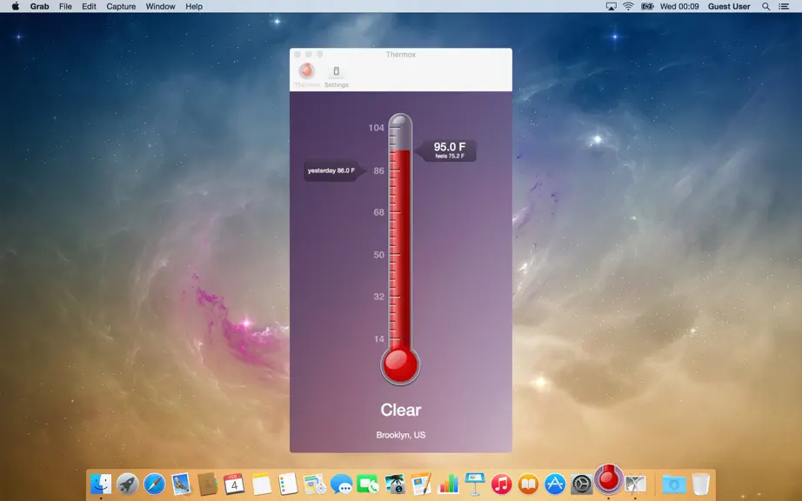Click the Brooklyn, US location text
Viewport: 802px width, 501px height.
point(400,435)
